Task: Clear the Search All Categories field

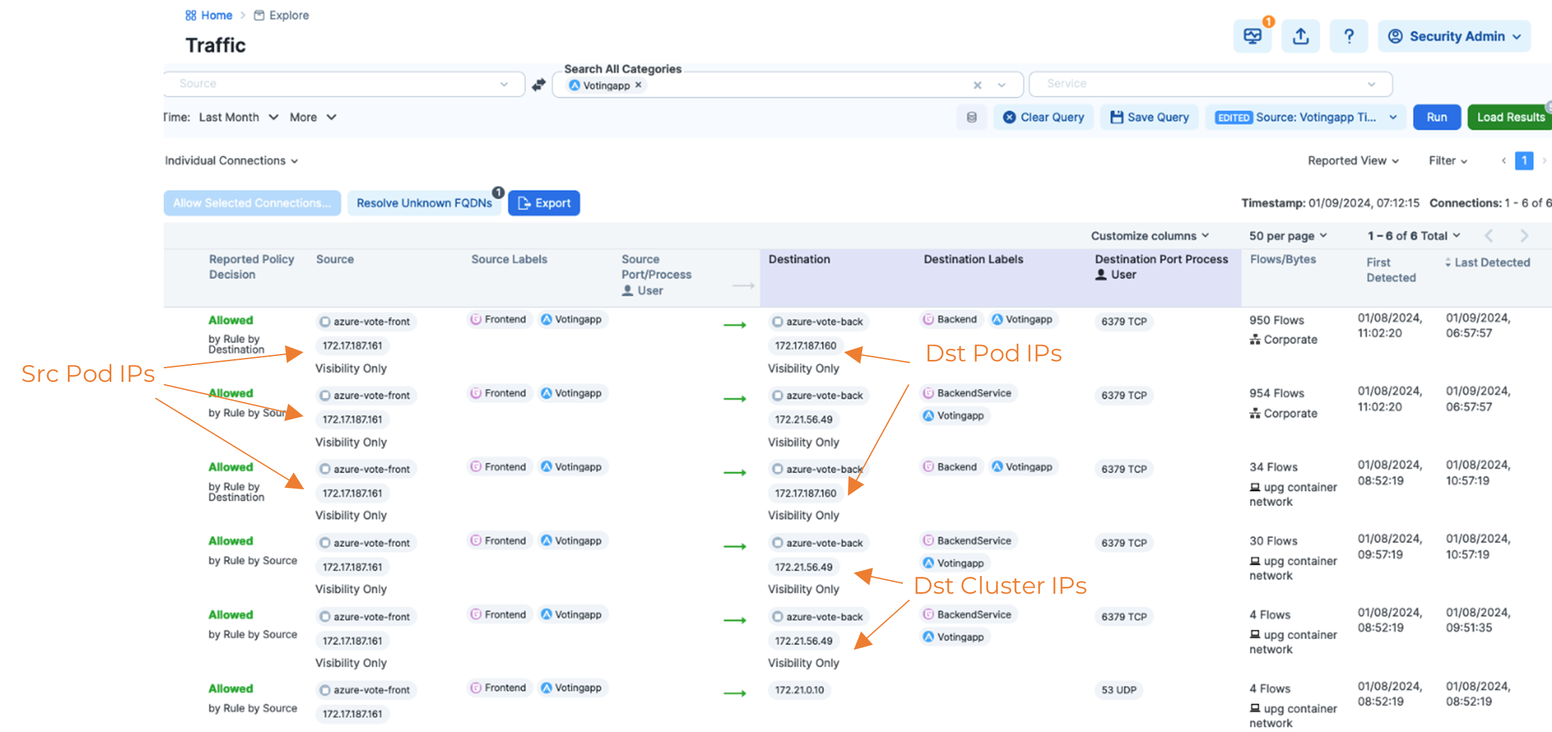Action: (977, 85)
